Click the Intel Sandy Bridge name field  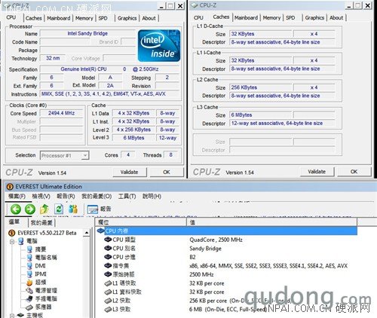tap(87, 33)
